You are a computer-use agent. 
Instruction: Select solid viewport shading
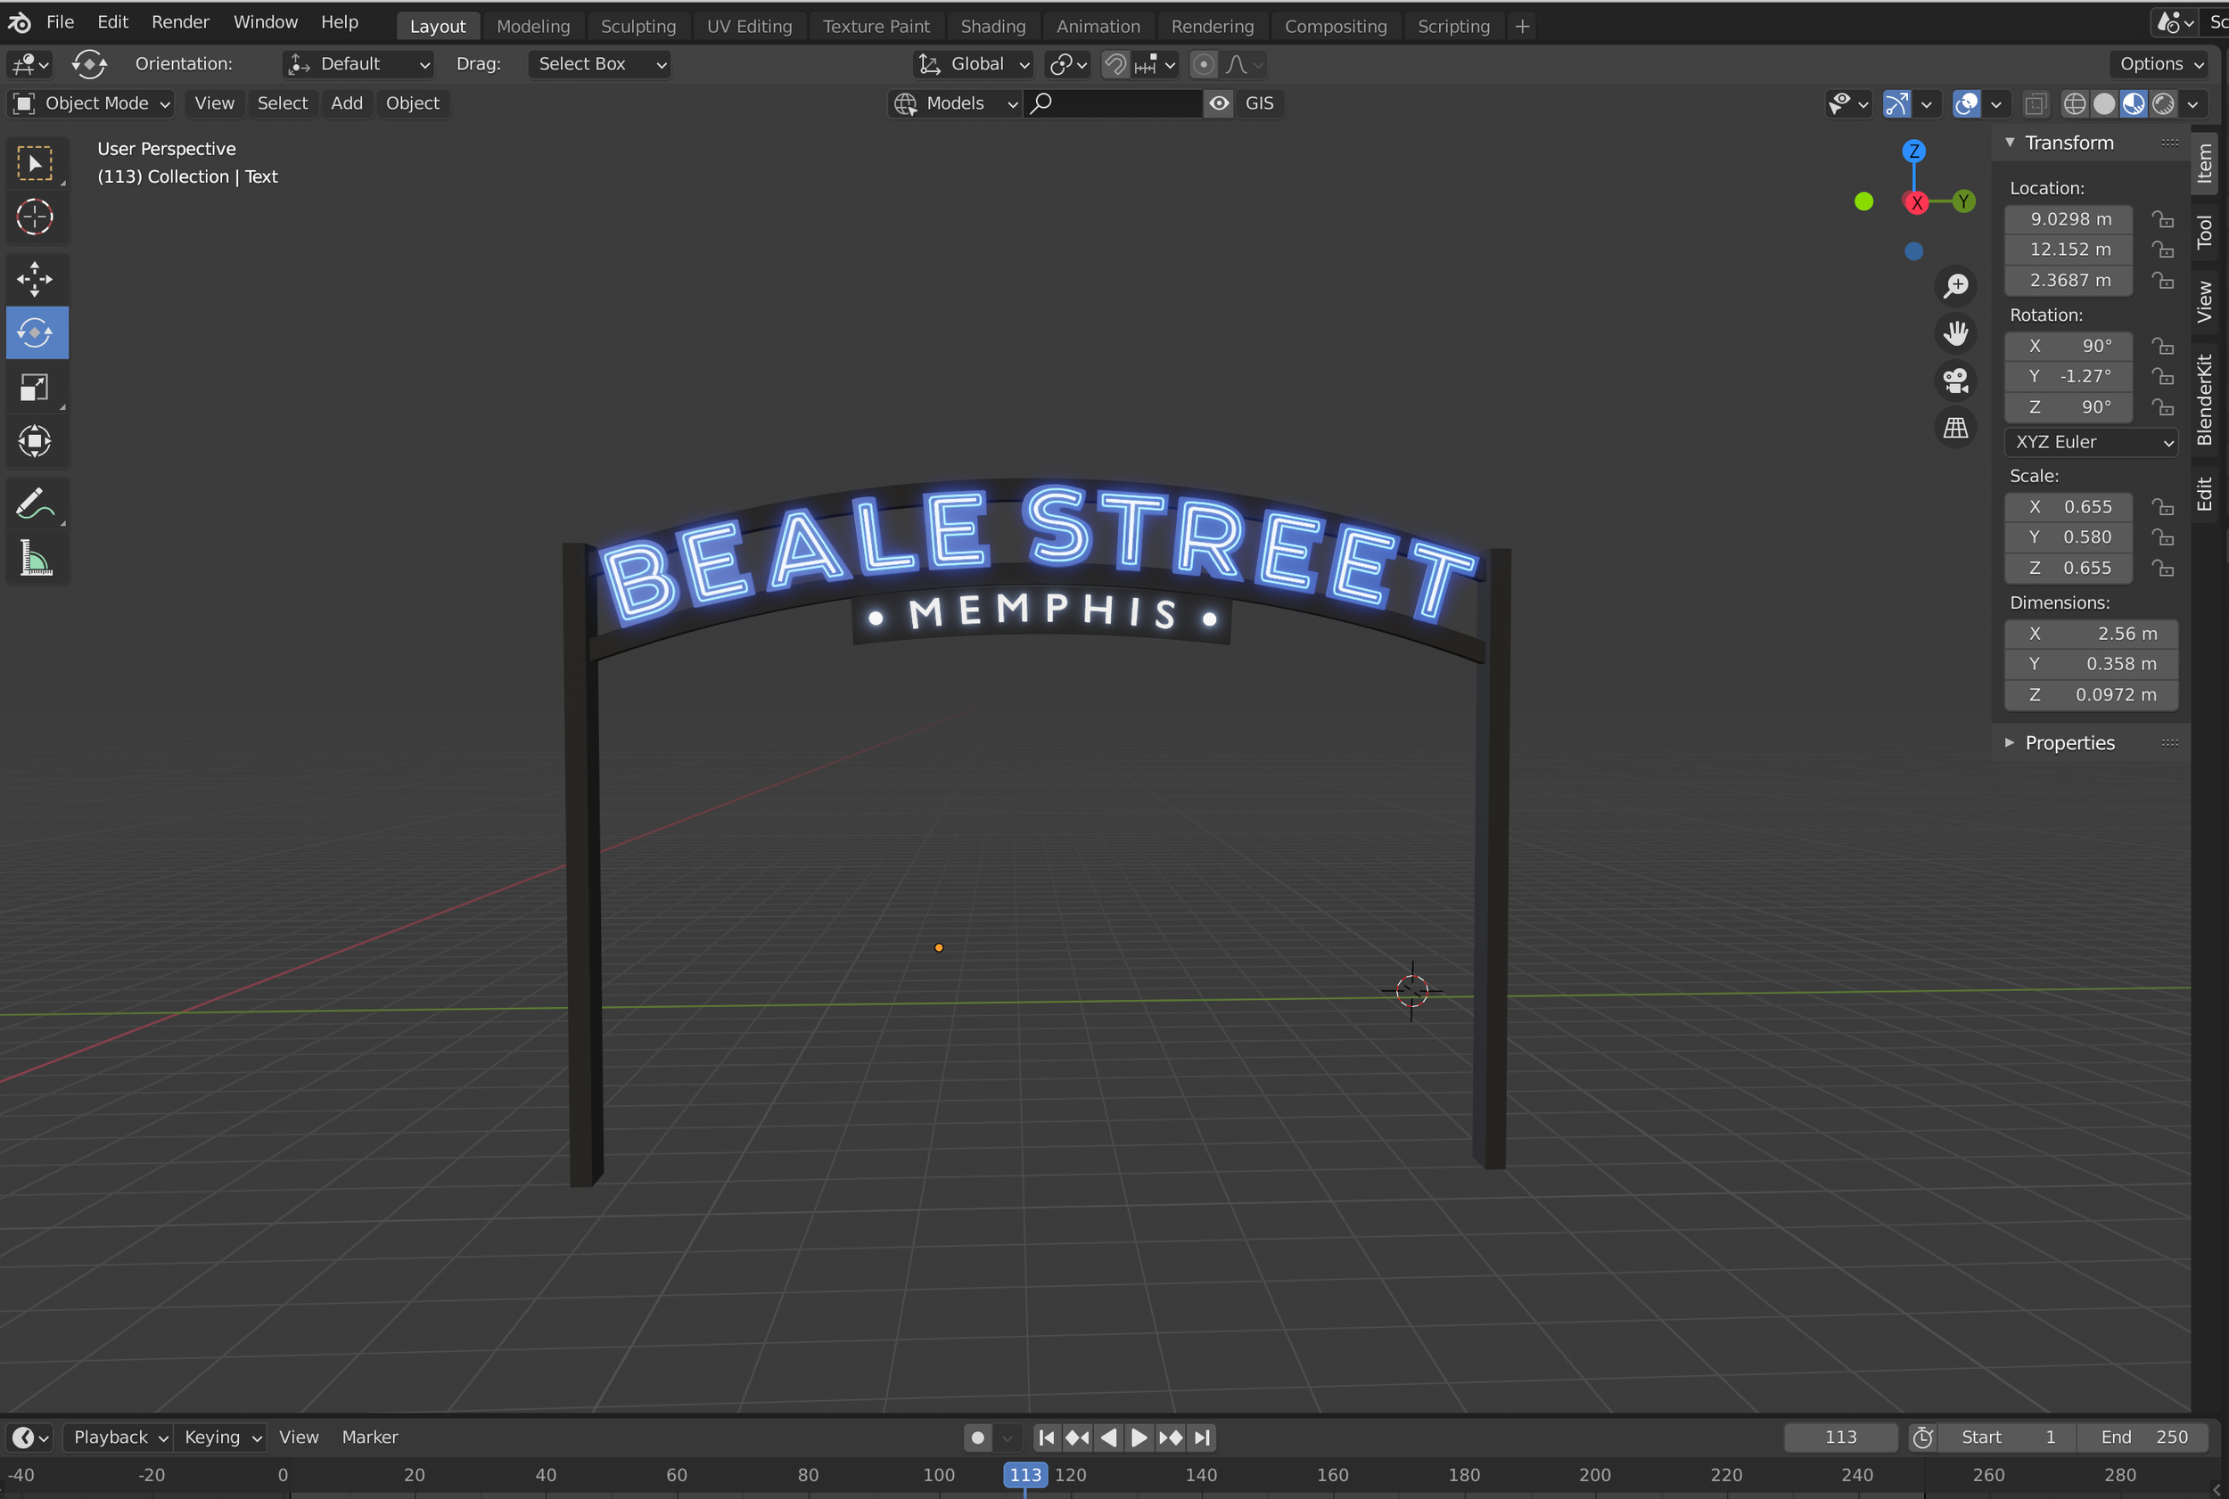(2104, 103)
